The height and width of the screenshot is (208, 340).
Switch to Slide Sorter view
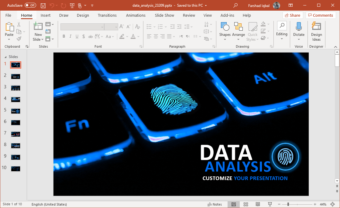[246, 204]
